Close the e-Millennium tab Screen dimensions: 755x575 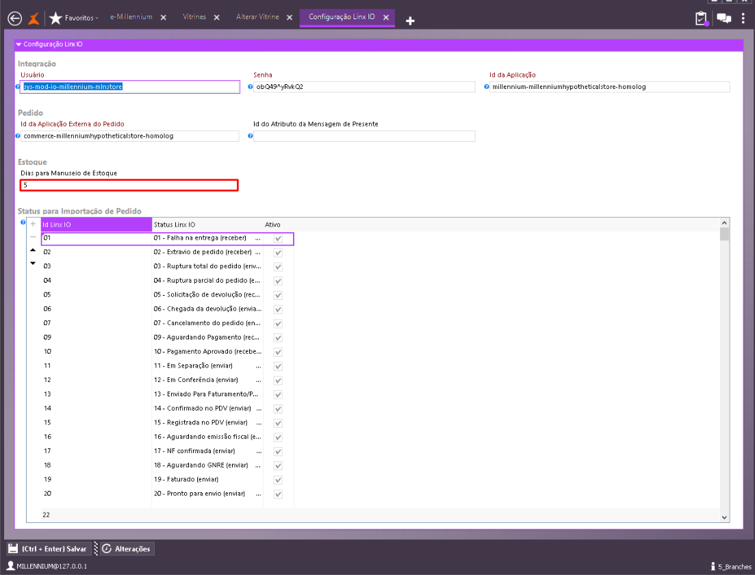coord(163,17)
